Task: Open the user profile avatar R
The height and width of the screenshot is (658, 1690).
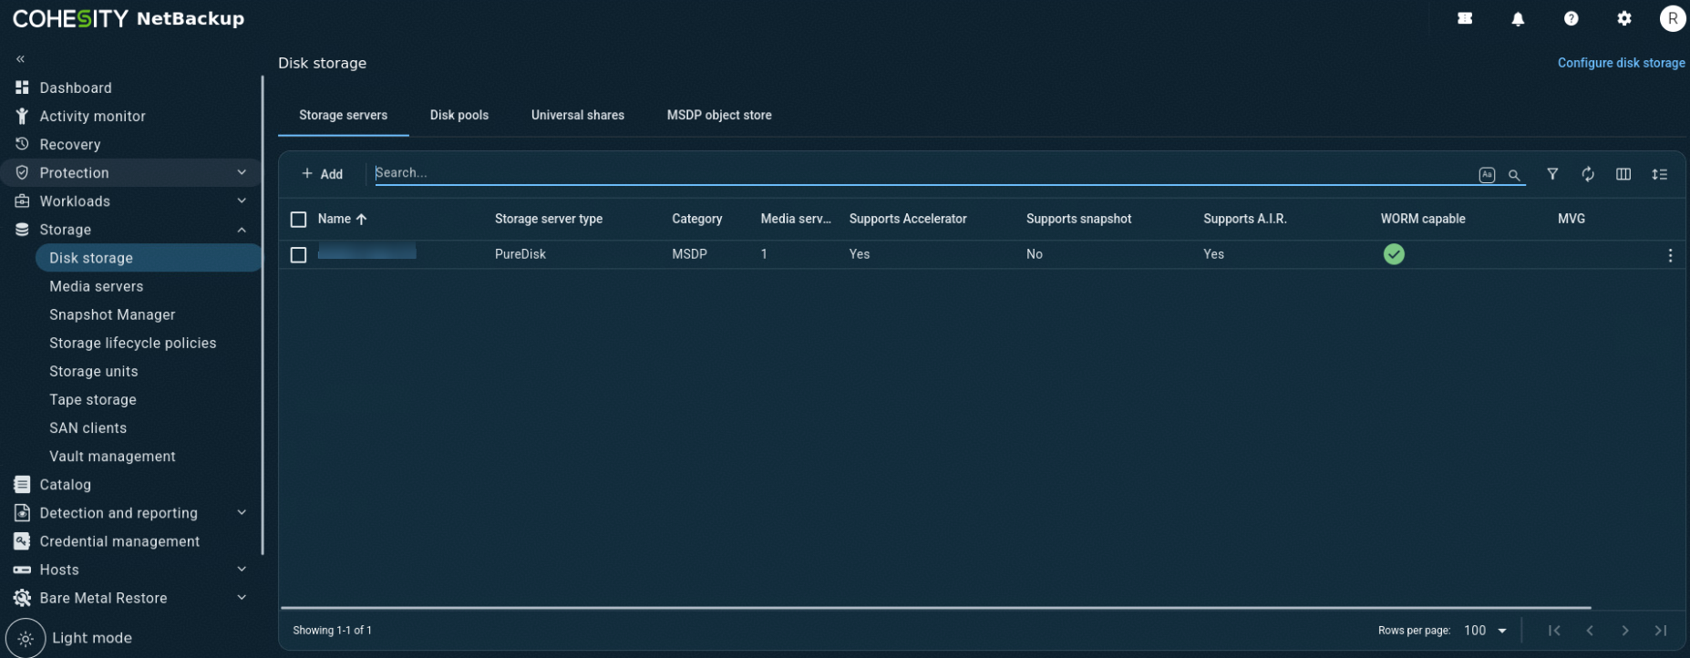Action: [x=1673, y=18]
